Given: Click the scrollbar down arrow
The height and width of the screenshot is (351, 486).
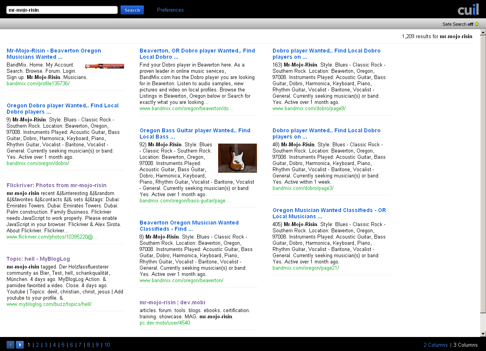Looking at the screenshot, I should click(x=483, y=333).
